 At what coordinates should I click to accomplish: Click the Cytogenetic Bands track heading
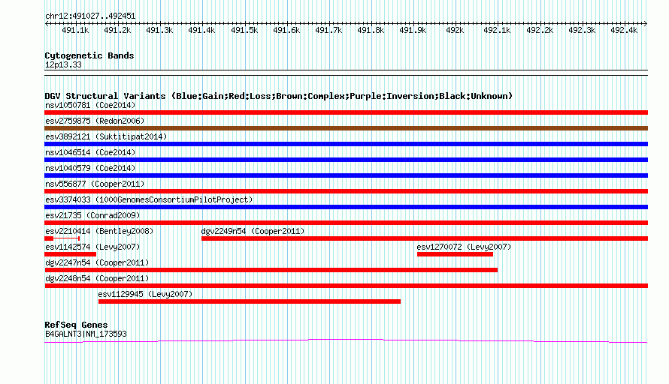[x=89, y=55]
